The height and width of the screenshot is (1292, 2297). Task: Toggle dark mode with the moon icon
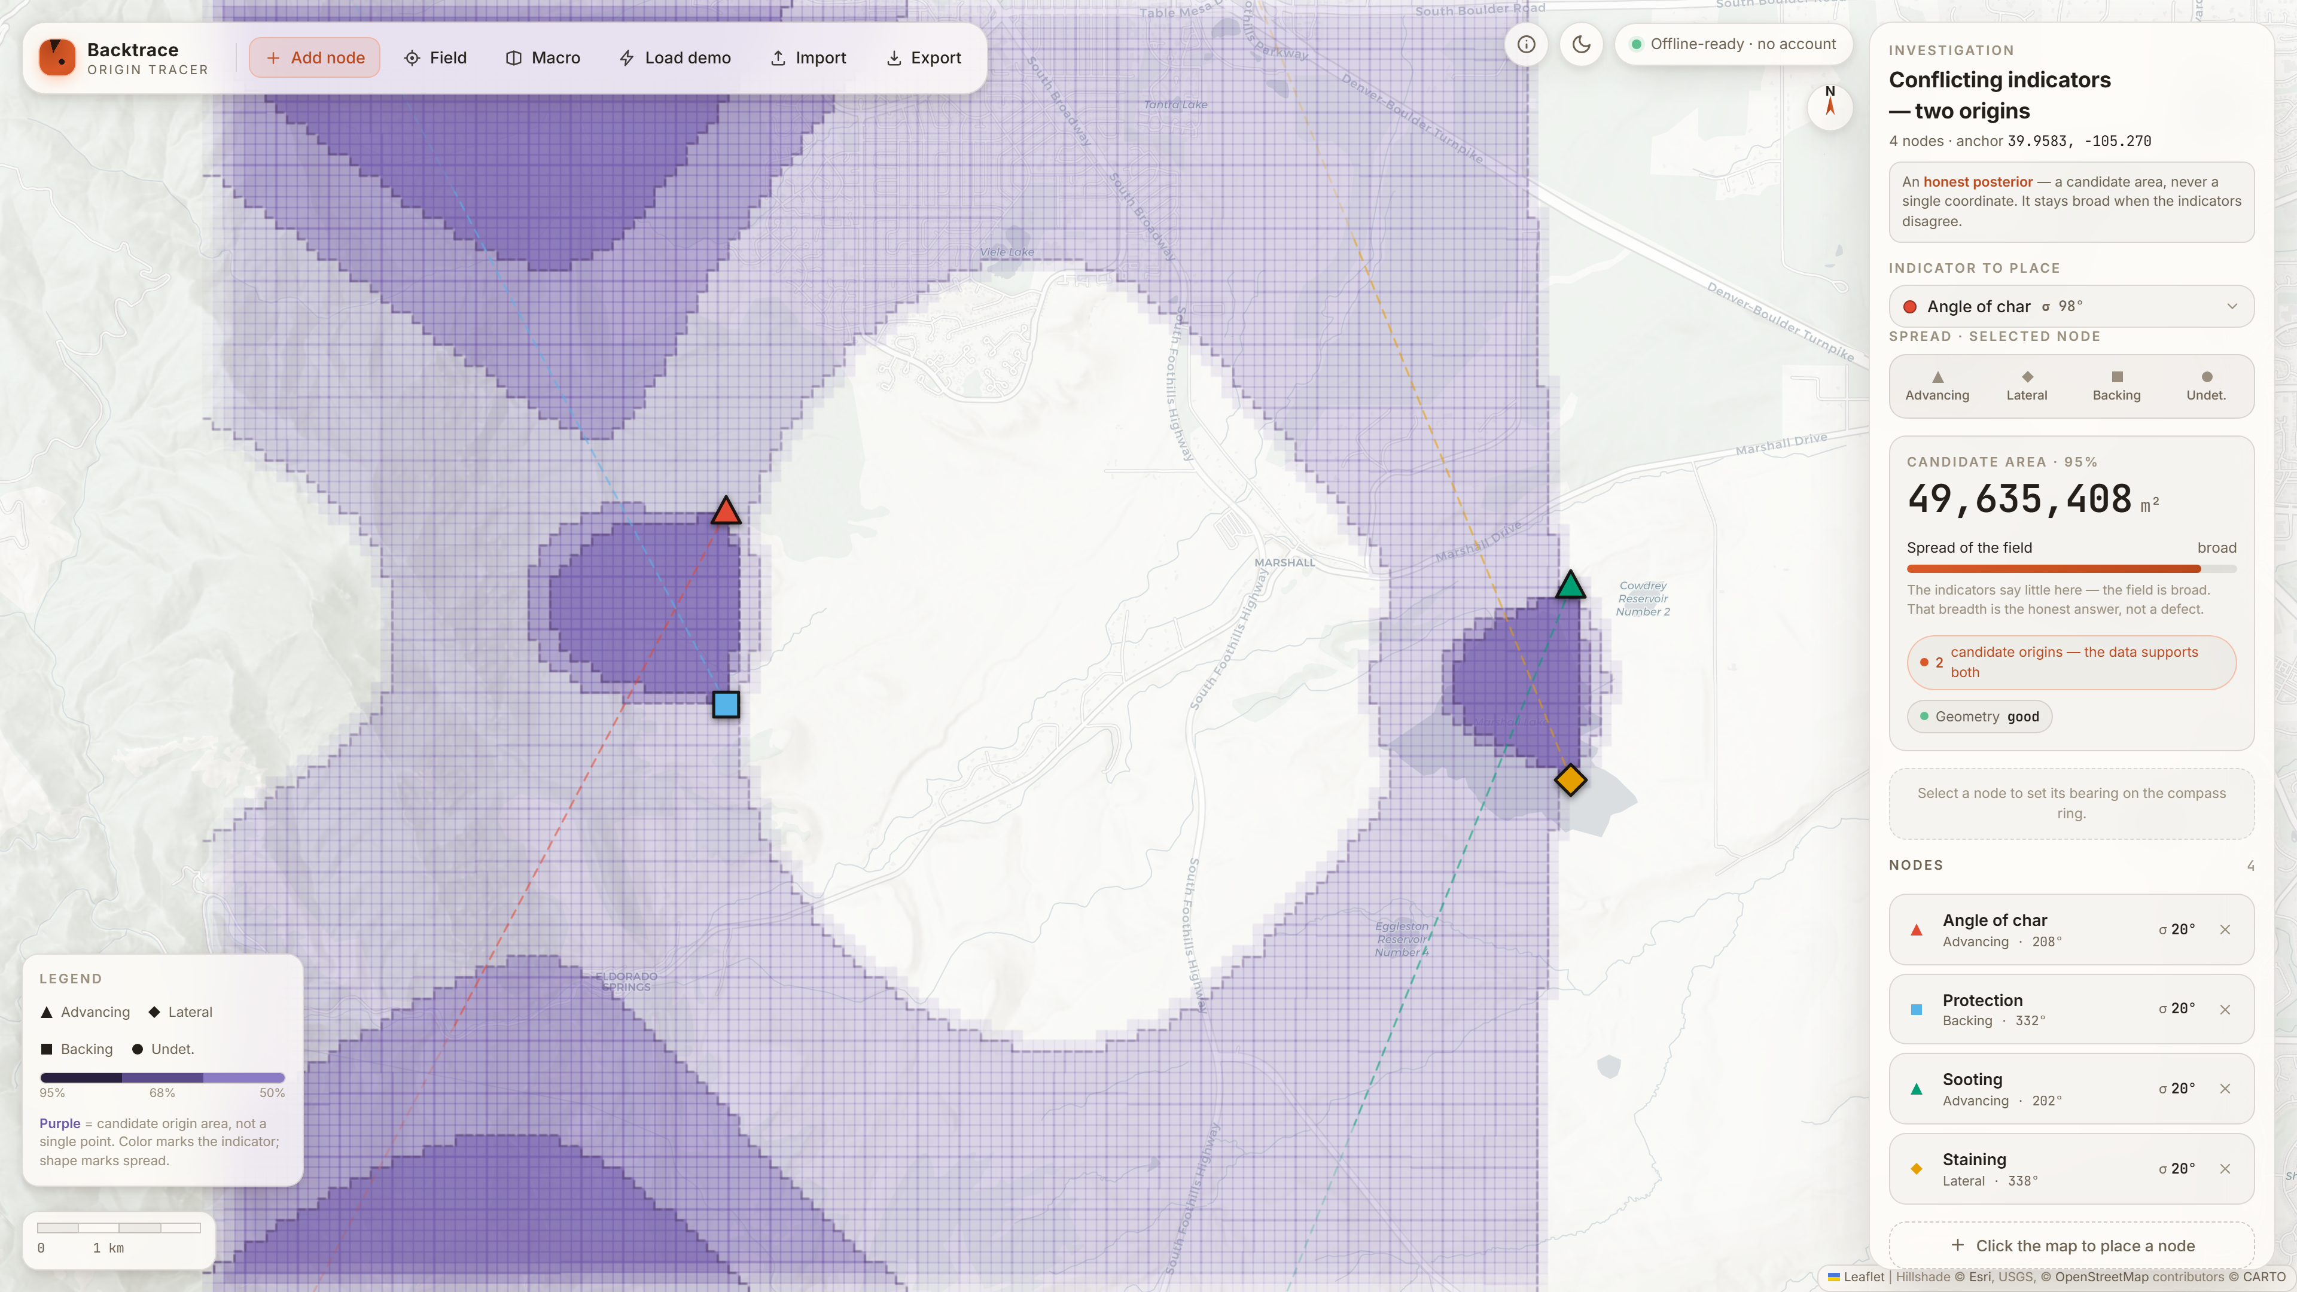tap(1582, 45)
